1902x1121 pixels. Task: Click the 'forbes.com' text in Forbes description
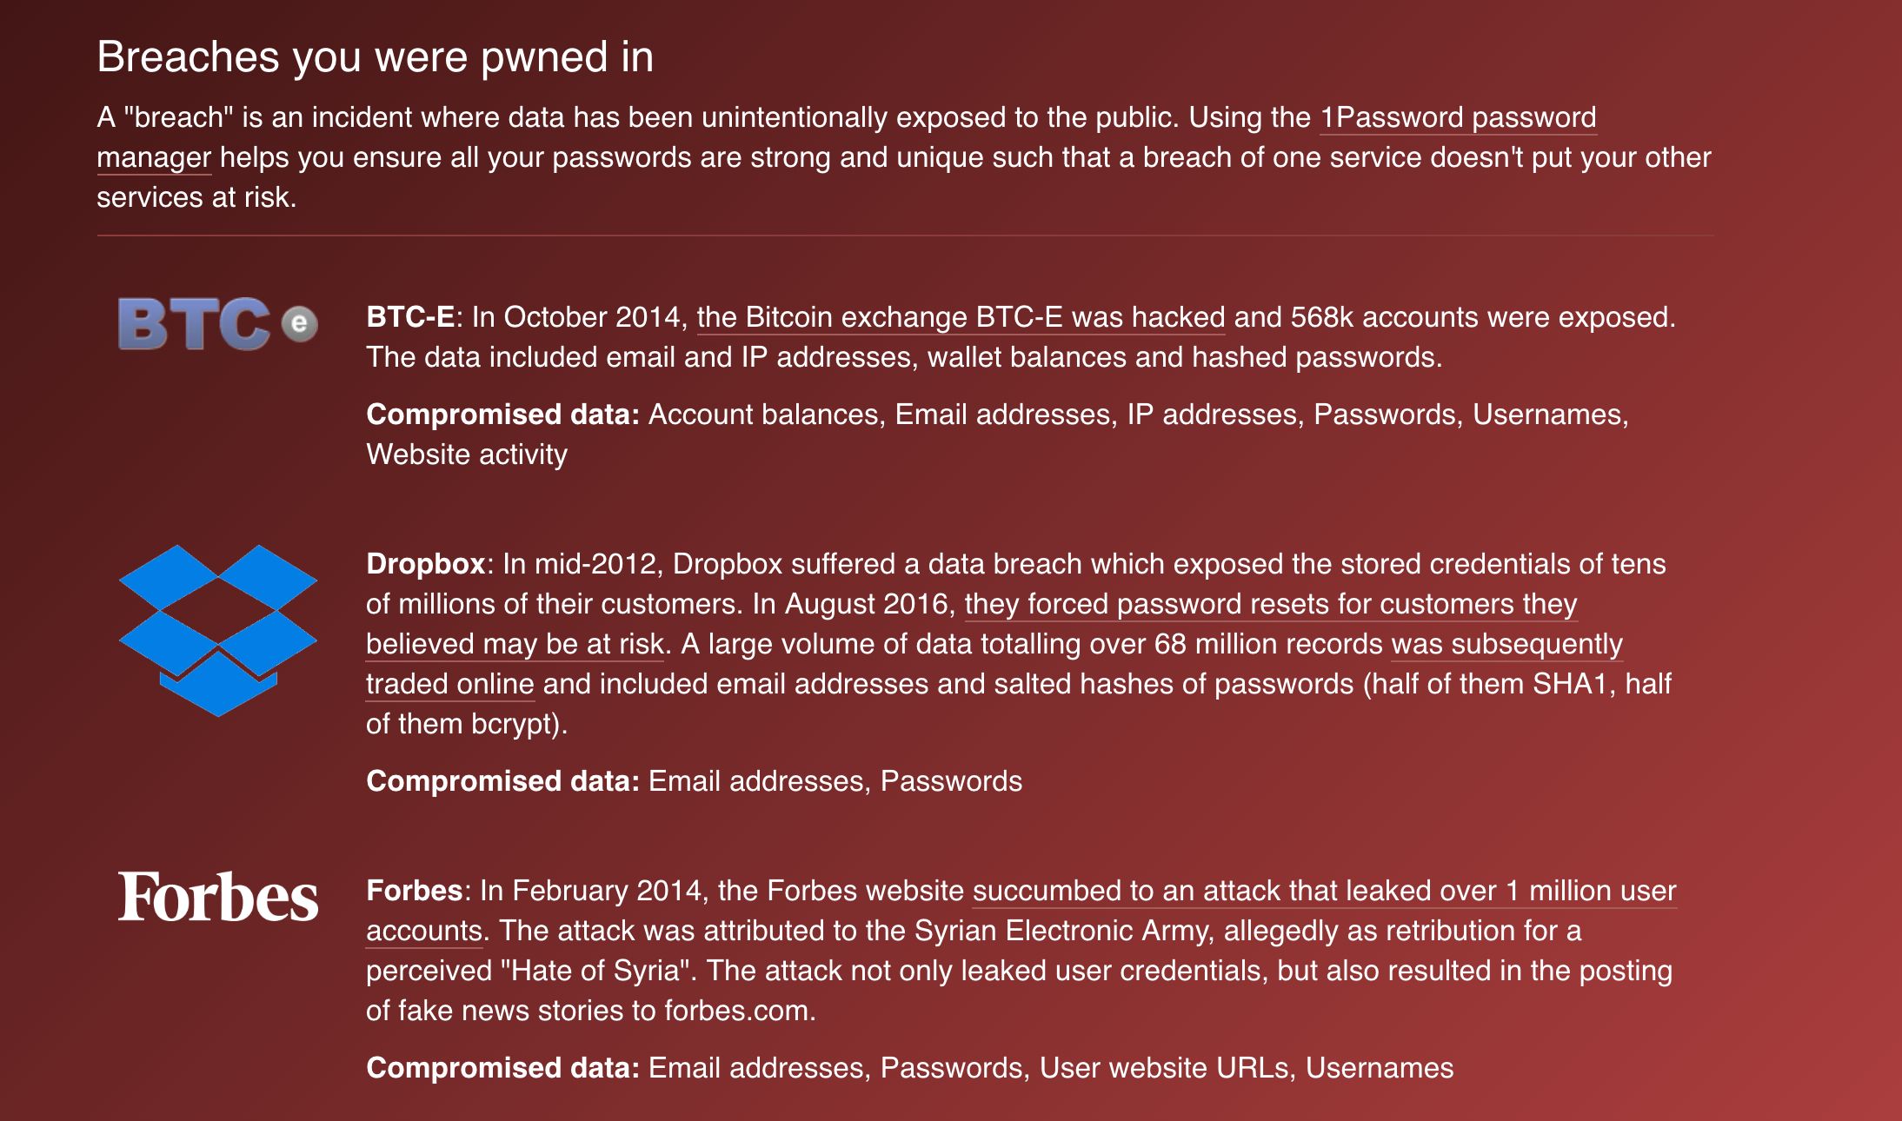point(737,1011)
